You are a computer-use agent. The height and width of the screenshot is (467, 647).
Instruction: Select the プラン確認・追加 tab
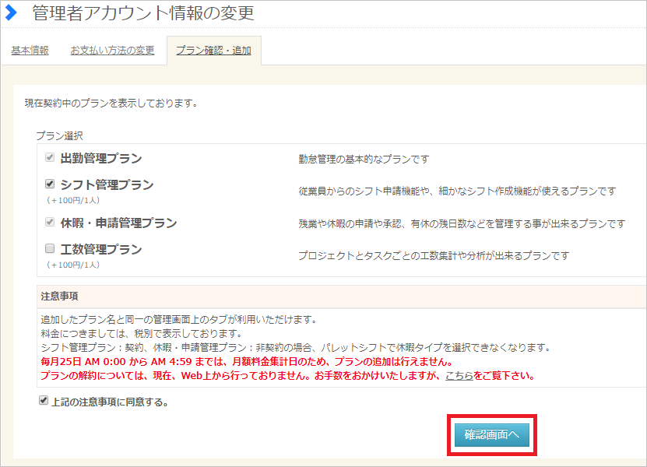[214, 51]
